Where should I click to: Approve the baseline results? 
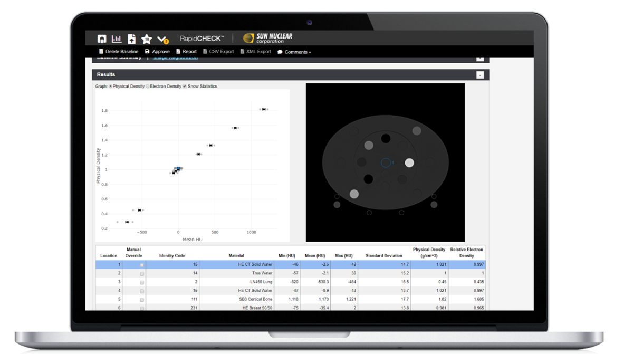click(157, 52)
